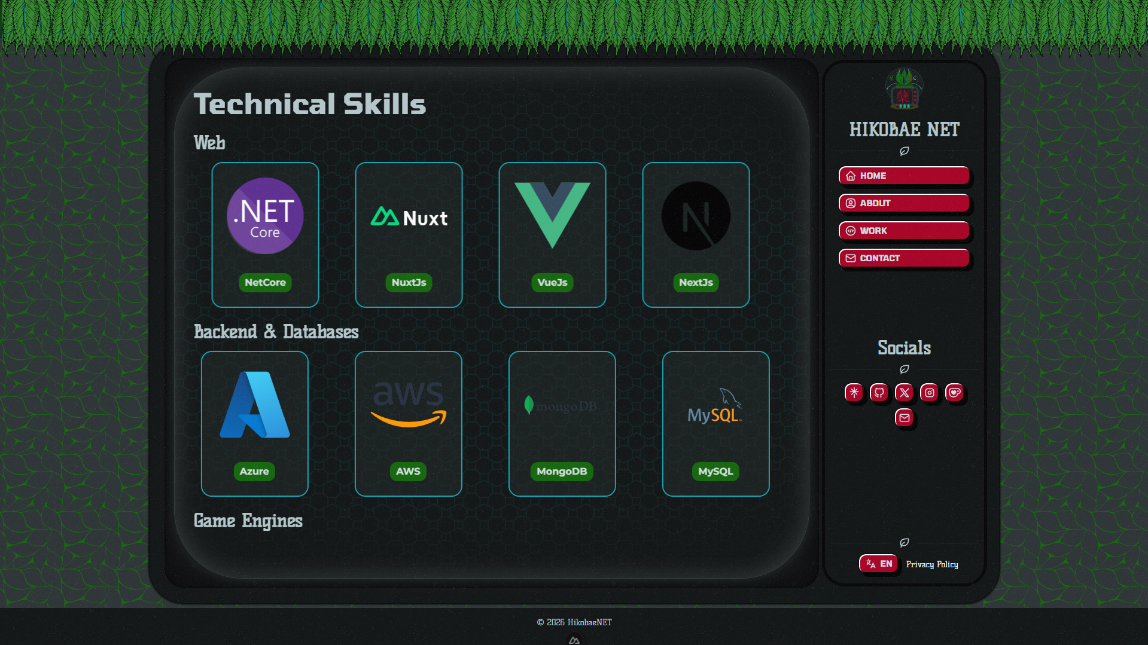
Task: Click the MySQL label badge
Action: [x=715, y=472]
